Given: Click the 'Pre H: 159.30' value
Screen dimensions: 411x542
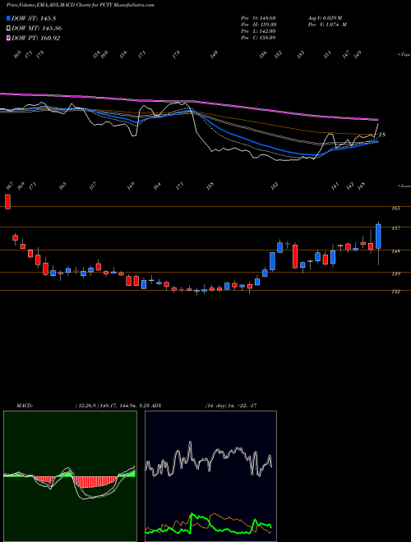Looking at the screenshot, I should coord(258,25).
